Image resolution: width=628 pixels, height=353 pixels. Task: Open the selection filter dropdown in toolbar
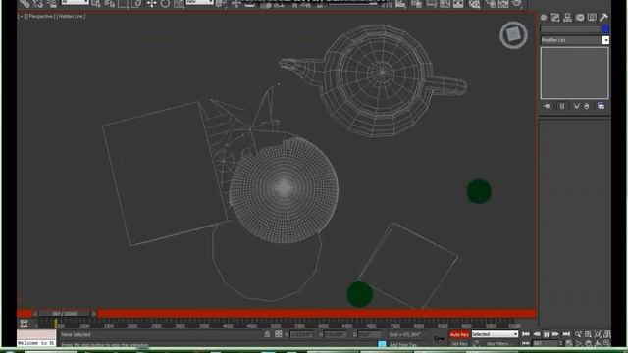75,2
